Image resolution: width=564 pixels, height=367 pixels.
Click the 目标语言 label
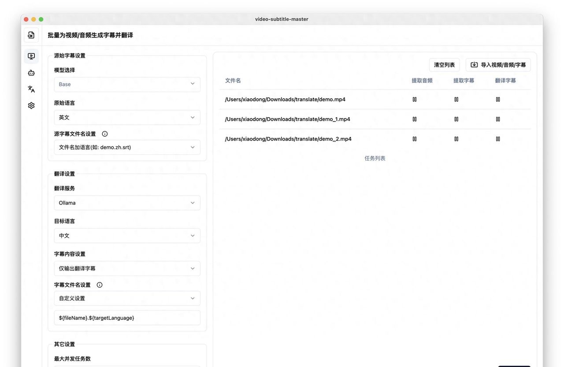point(64,221)
